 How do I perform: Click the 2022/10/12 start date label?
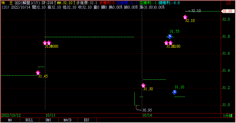pyautogui.click(x=11, y=115)
